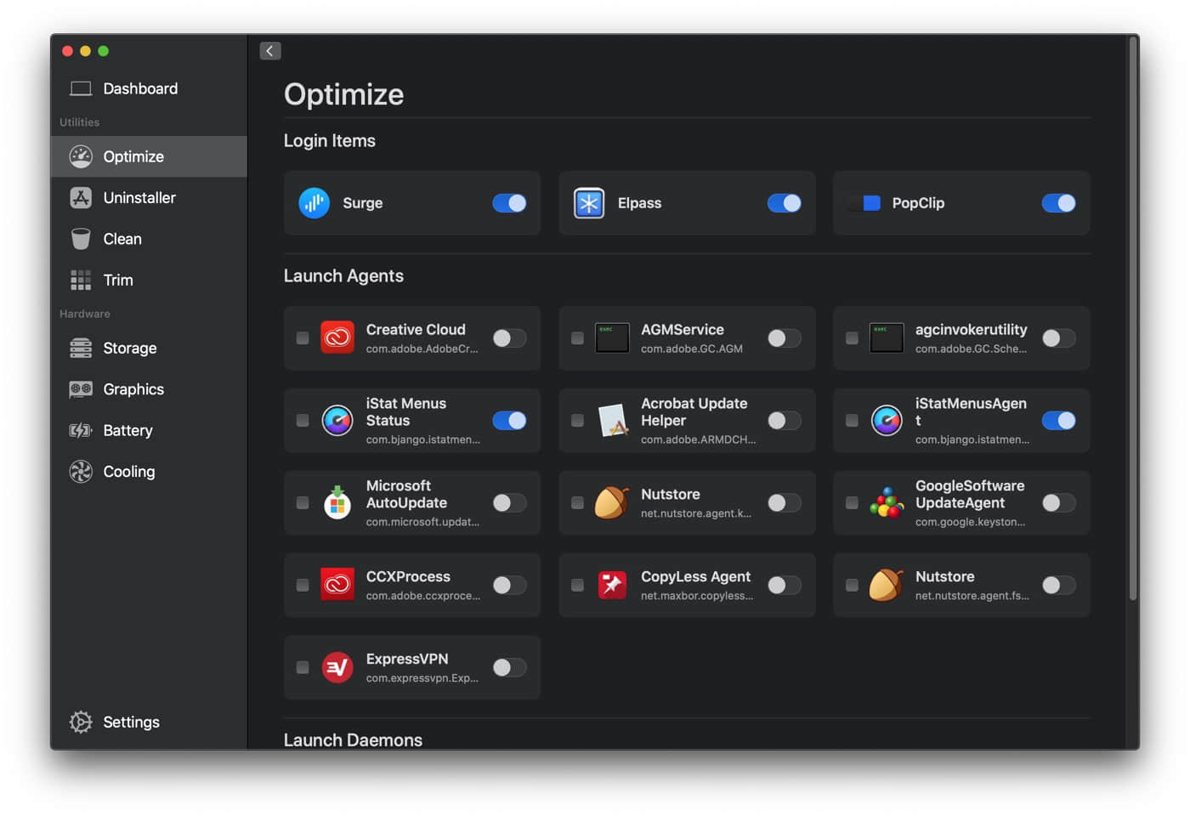Enable the GoogleSoftwareUpdateAgent toggle

tap(1058, 502)
